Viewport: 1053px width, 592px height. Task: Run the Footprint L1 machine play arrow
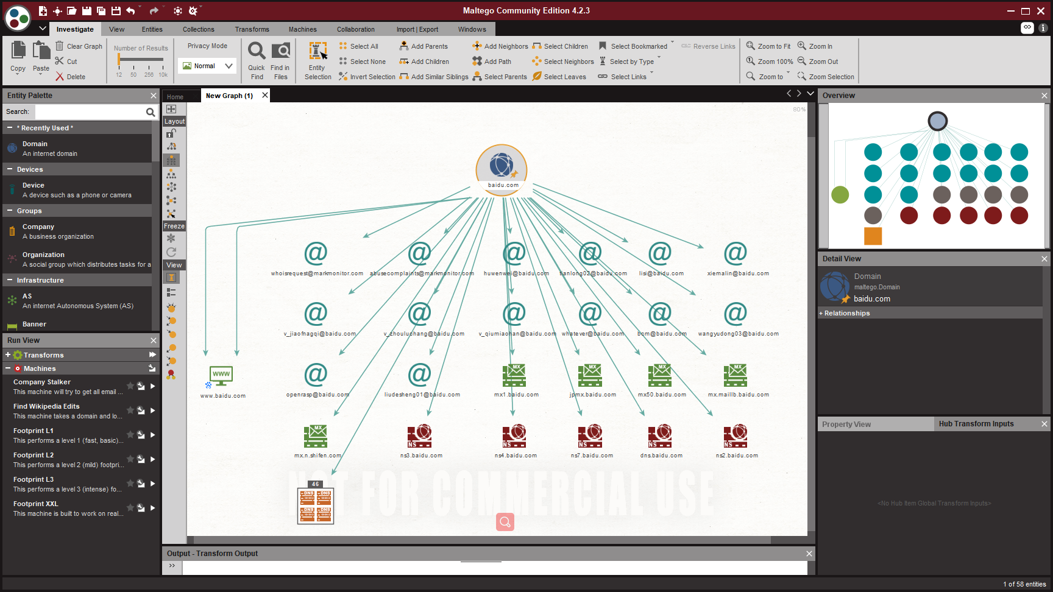152,435
